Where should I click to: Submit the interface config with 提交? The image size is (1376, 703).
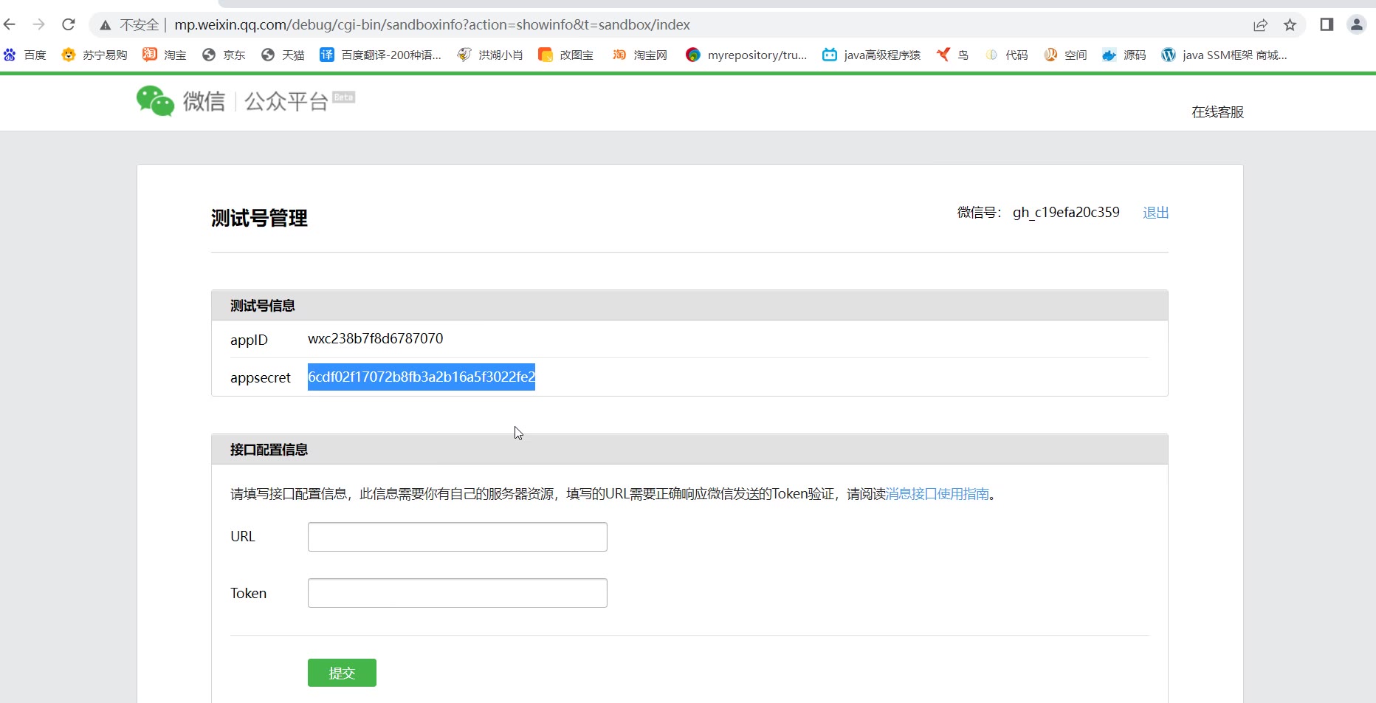(x=342, y=673)
